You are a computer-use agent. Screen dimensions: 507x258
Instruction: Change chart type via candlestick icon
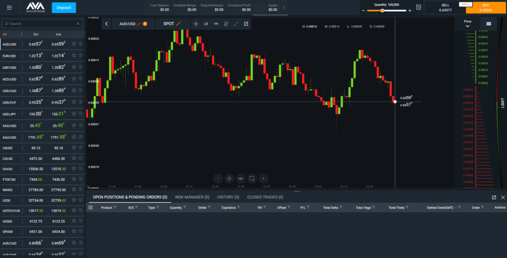[x=205, y=24]
